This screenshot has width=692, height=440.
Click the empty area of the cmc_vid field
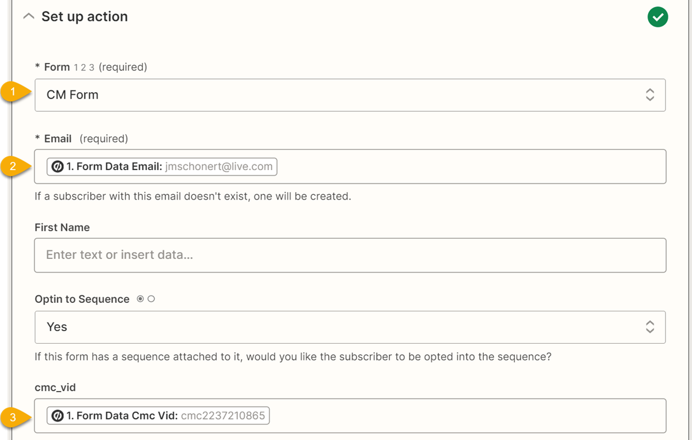[x=461, y=416]
